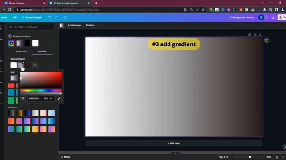Apply the solid orange-red gradient preset
Image resolution: width=286 pixels, height=160 pixels.
pos(11,121)
